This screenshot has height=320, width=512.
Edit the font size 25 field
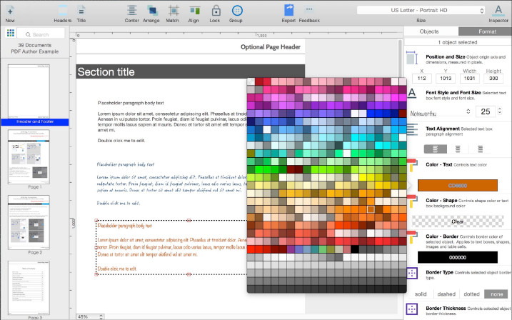486,111
